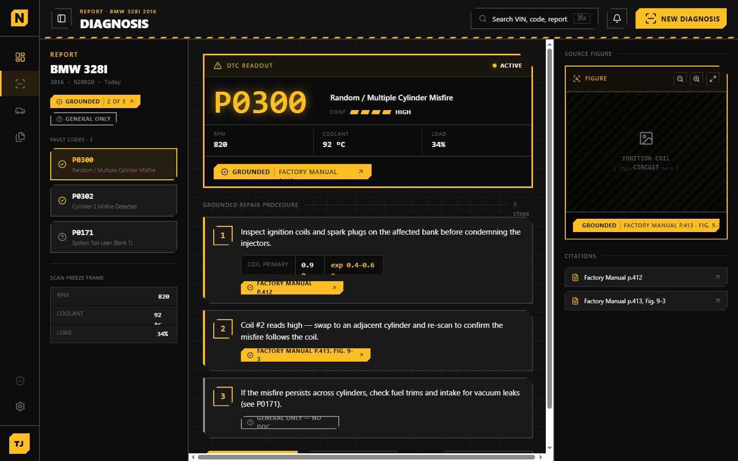The image size is (738, 461).
Task: Select fault code P0171 System Too Lean
Action: coord(114,237)
